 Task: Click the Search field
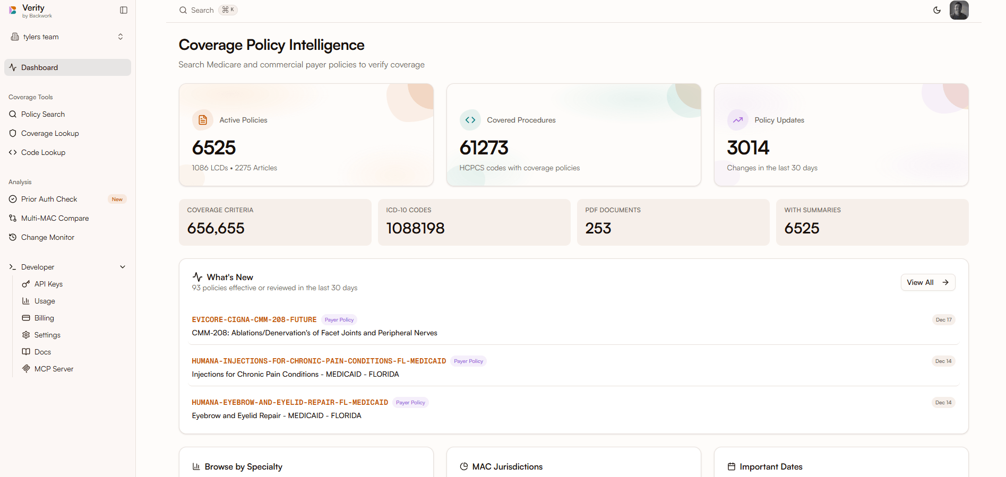[208, 10]
